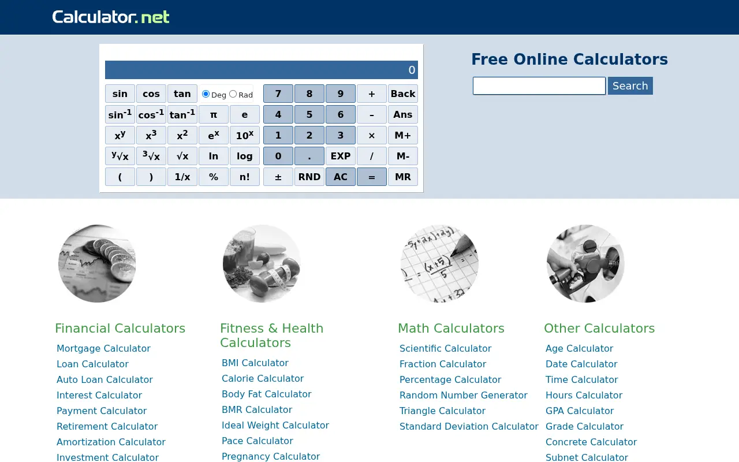This screenshot has width=739, height=462.
Task: Clear calculator with AC key
Action: point(341,177)
